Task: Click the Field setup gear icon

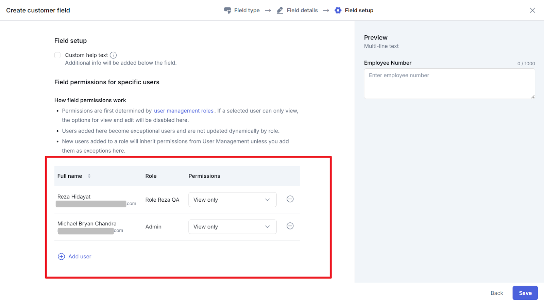Action: pyautogui.click(x=338, y=11)
